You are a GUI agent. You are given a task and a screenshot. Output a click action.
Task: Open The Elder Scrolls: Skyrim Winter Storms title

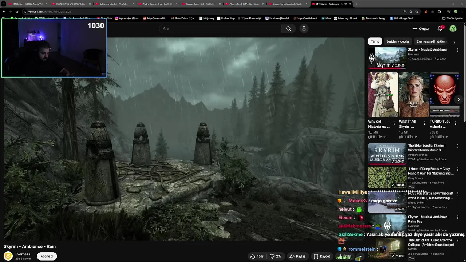point(427,148)
